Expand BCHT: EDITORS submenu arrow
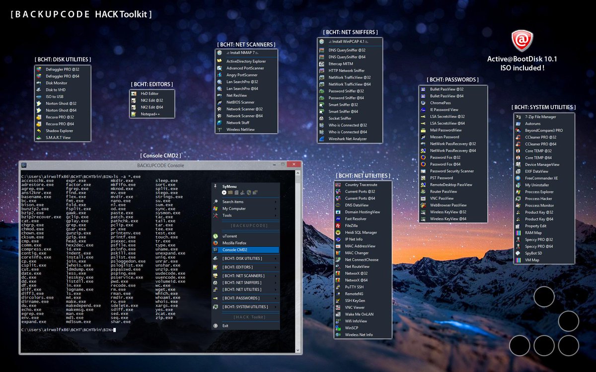 pos(275,267)
